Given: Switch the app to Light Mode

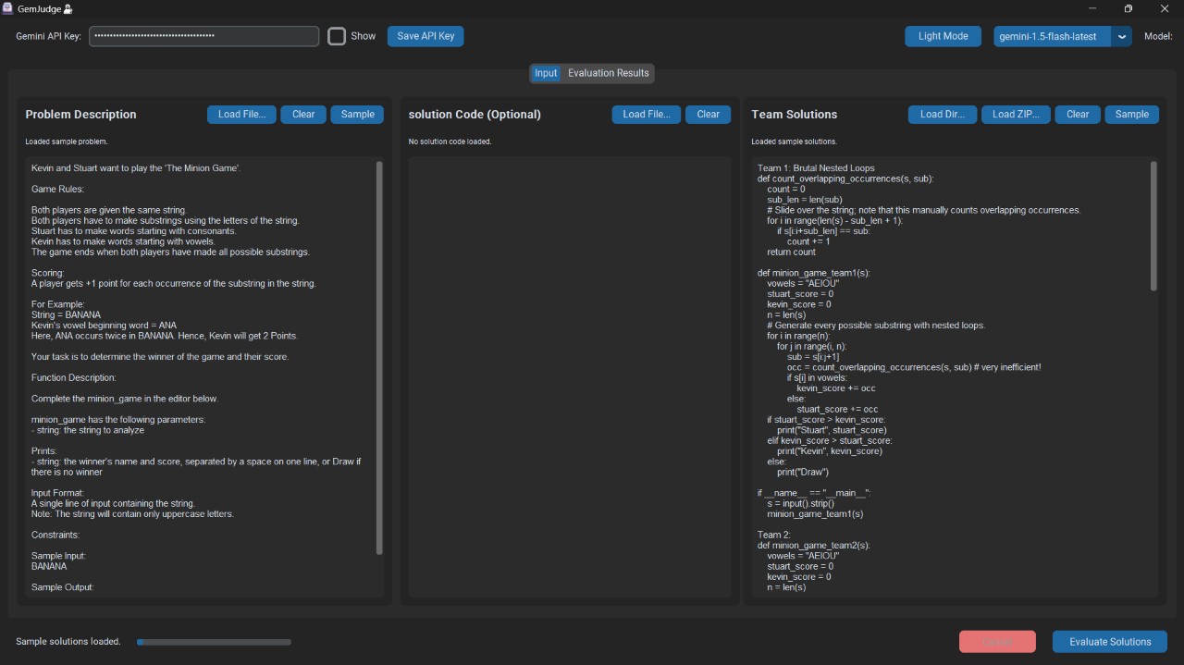Looking at the screenshot, I should (x=943, y=36).
